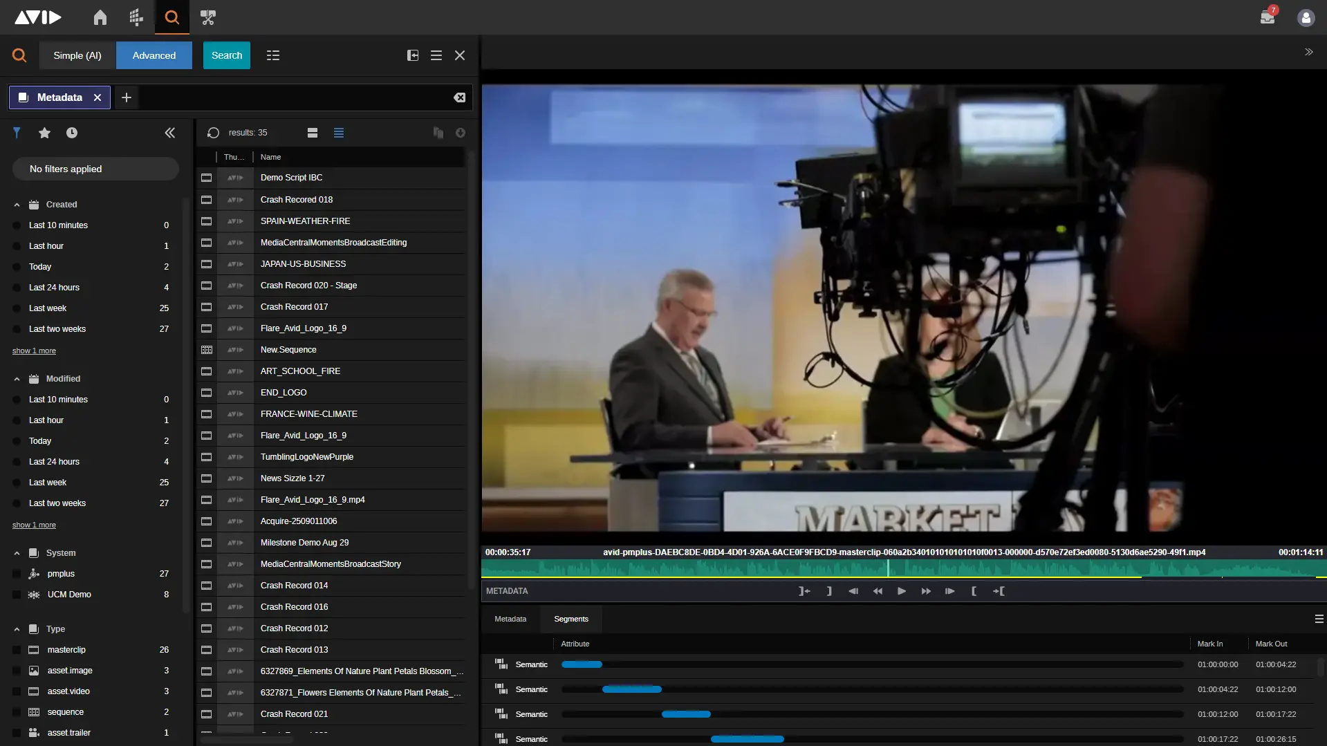Click the teal Search button

[x=227, y=55]
